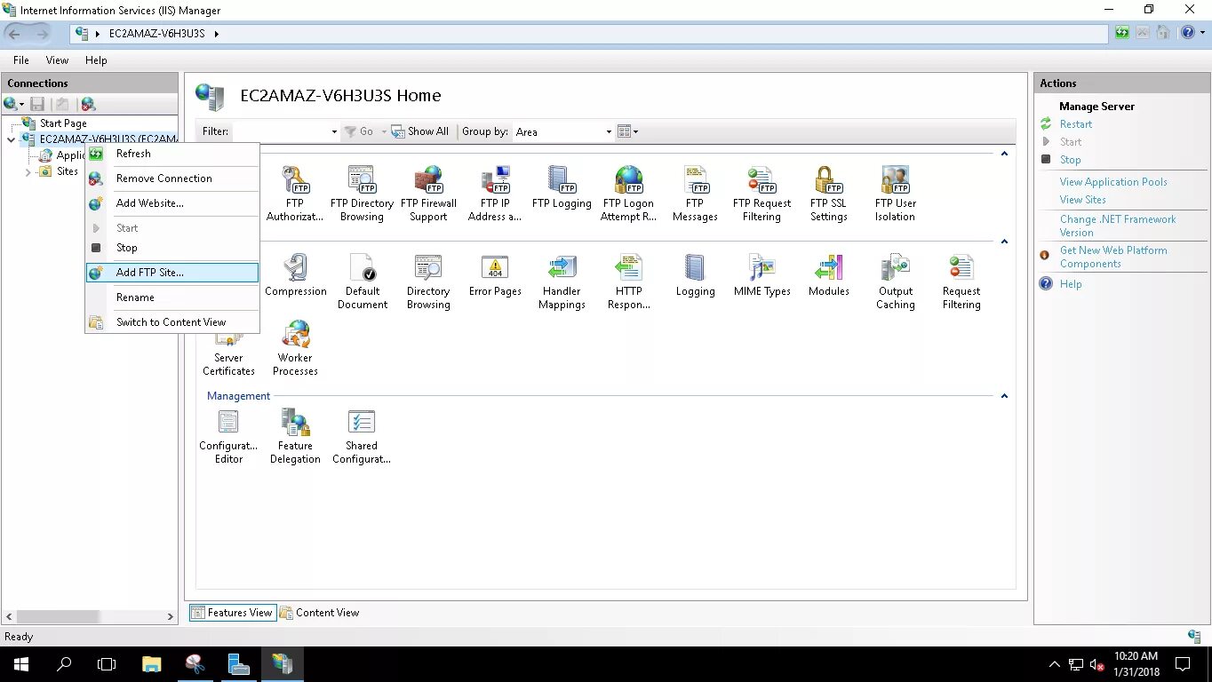Open the View menu
The width and height of the screenshot is (1212, 682).
click(x=57, y=60)
